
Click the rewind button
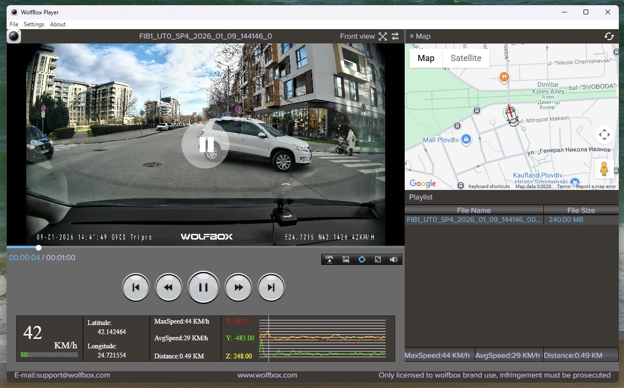click(169, 287)
